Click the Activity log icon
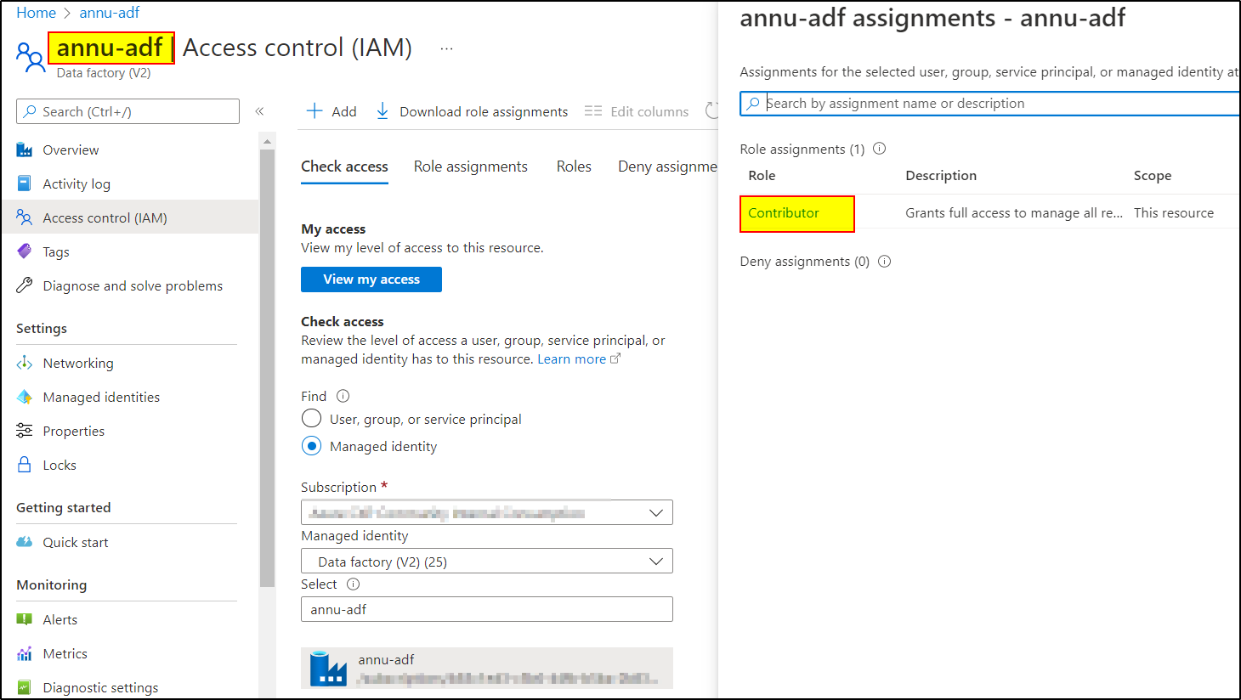 25,183
